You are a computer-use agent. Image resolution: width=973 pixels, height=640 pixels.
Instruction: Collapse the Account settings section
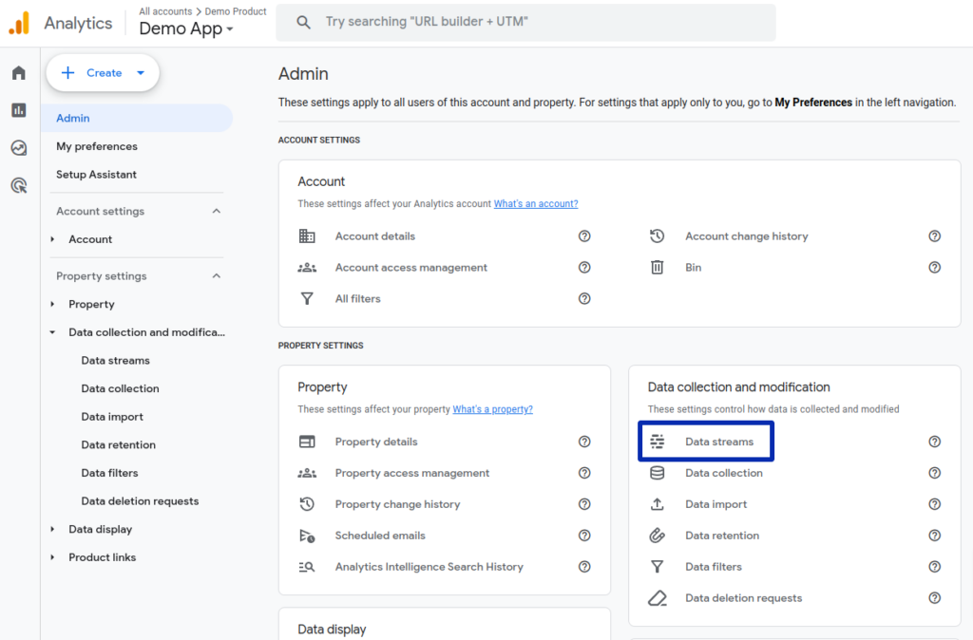click(x=217, y=212)
